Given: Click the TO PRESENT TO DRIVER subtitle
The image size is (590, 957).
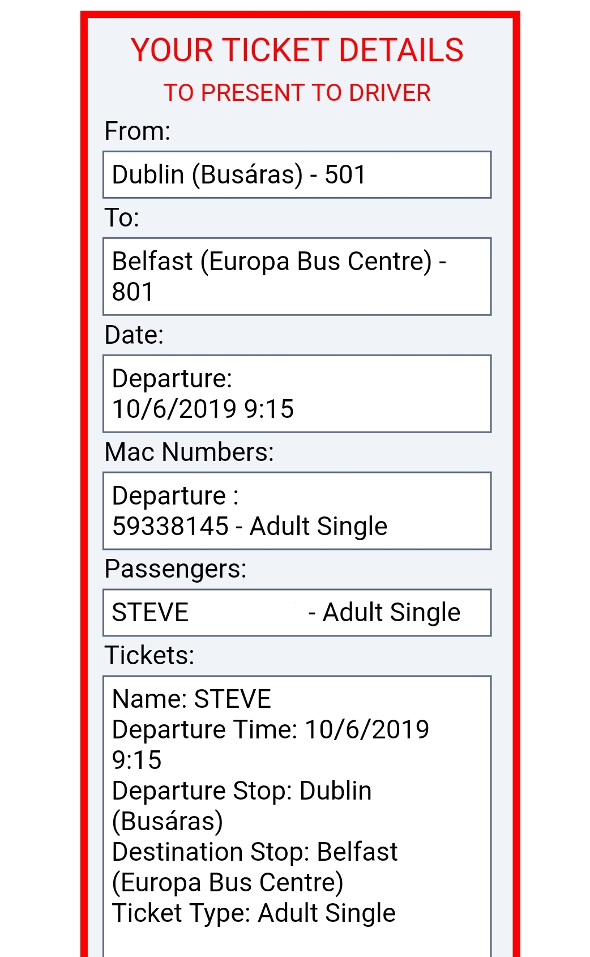Looking at the screenshot, I should point(297,93).
